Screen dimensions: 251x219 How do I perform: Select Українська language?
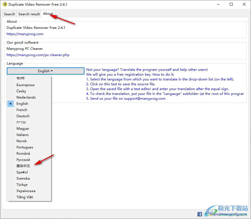point(29,191)
